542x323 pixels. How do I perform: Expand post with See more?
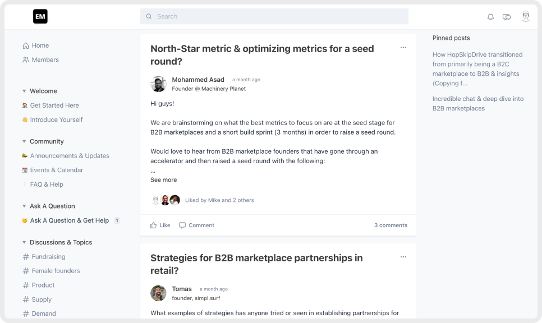point(163,179)
